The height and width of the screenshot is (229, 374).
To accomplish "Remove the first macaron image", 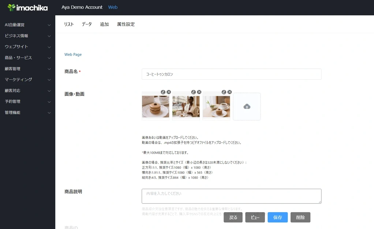I will [169, 92].
